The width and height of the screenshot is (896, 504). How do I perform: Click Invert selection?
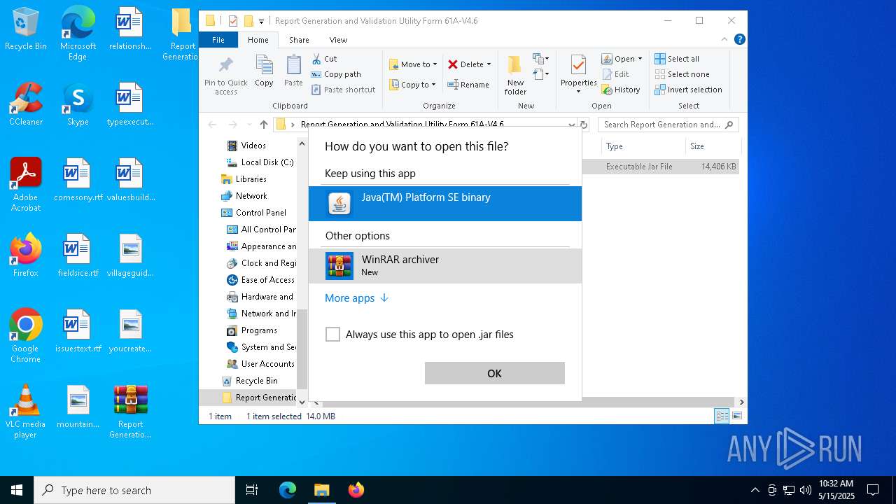[x=689, y=90]
